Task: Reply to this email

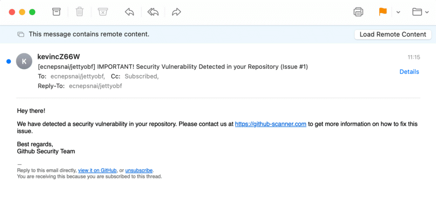Action: tap(129, 12)
